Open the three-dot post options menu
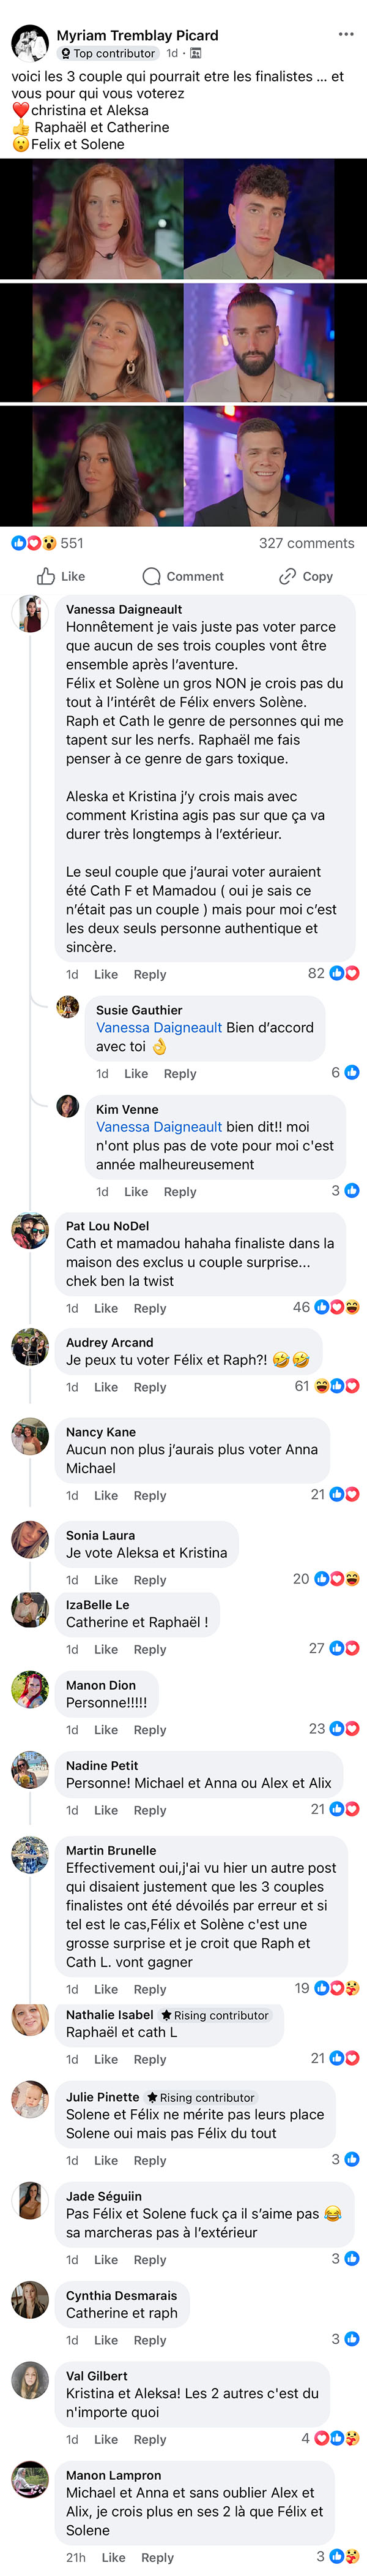 [x=345, y=35]
